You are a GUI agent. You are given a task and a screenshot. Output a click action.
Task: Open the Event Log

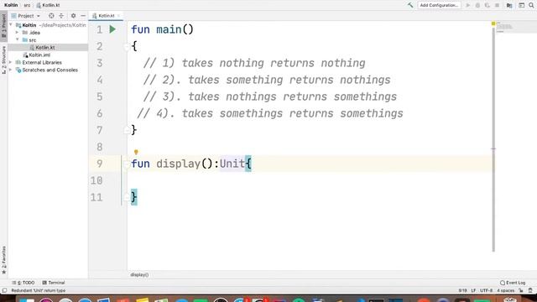(x=513, y=283)
